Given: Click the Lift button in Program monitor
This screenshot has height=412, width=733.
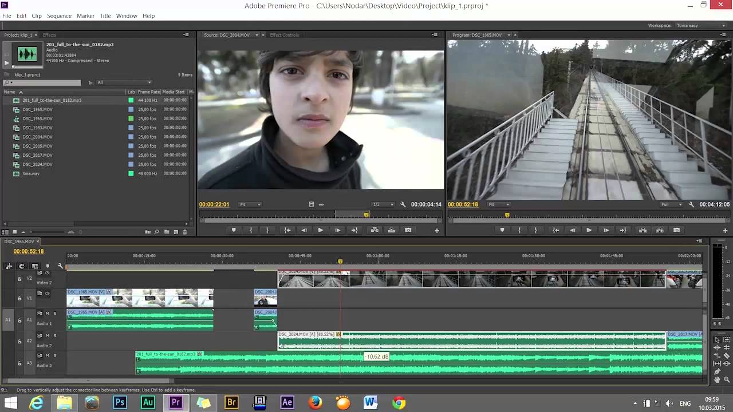Looking at the screenshot, I should coord(643,230).
